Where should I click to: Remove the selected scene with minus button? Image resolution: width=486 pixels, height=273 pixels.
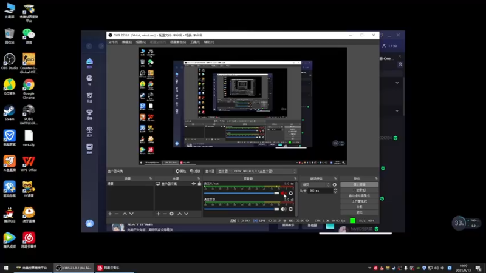click(x=117, y=214)
